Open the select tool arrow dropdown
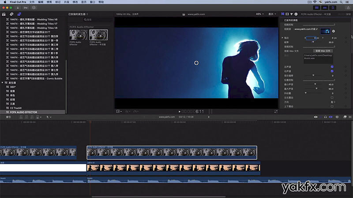This screenshot has width=353, height=198. (49, 117)
